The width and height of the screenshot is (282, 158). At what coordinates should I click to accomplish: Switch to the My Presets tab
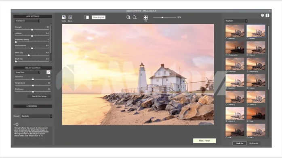point(254,143)
